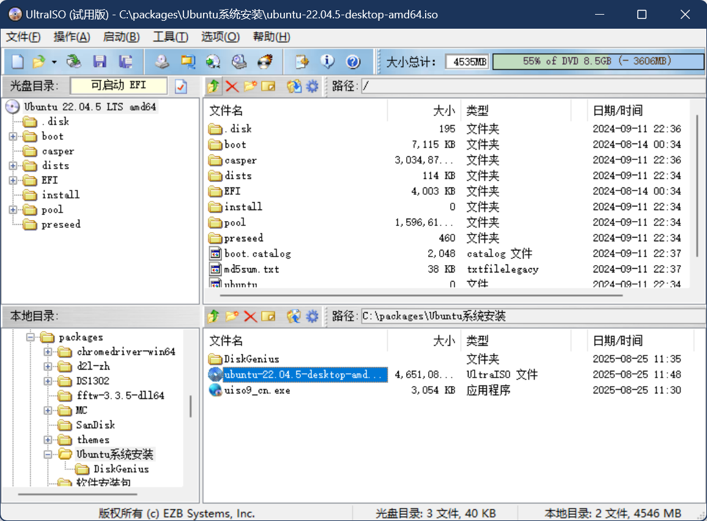Click the Burn CD/DVD image flaming disc icon
The height and width of the screenshot is (521, 707).
pos(265,61)
